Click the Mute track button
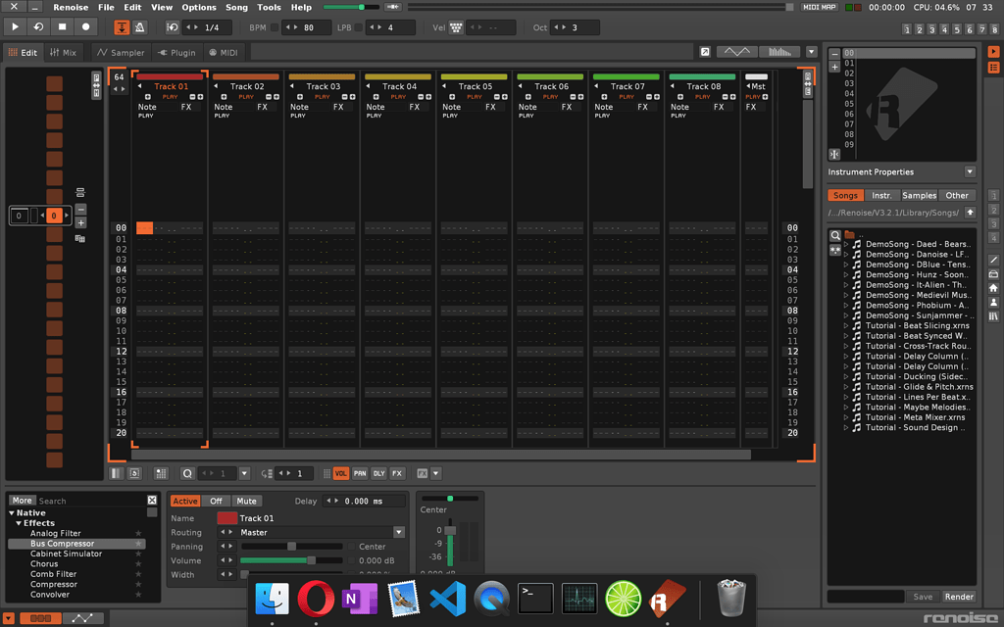The width and height of the screenshot is (1004, 627). click(x=246, y=501)
